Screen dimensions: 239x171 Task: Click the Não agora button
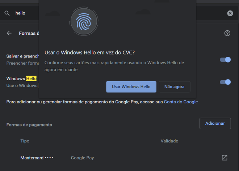[x=175, y=87]
